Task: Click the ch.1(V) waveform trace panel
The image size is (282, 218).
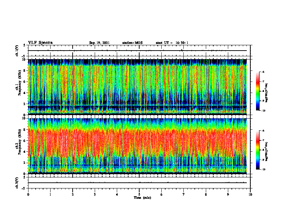Action: [x=139, y=51]
